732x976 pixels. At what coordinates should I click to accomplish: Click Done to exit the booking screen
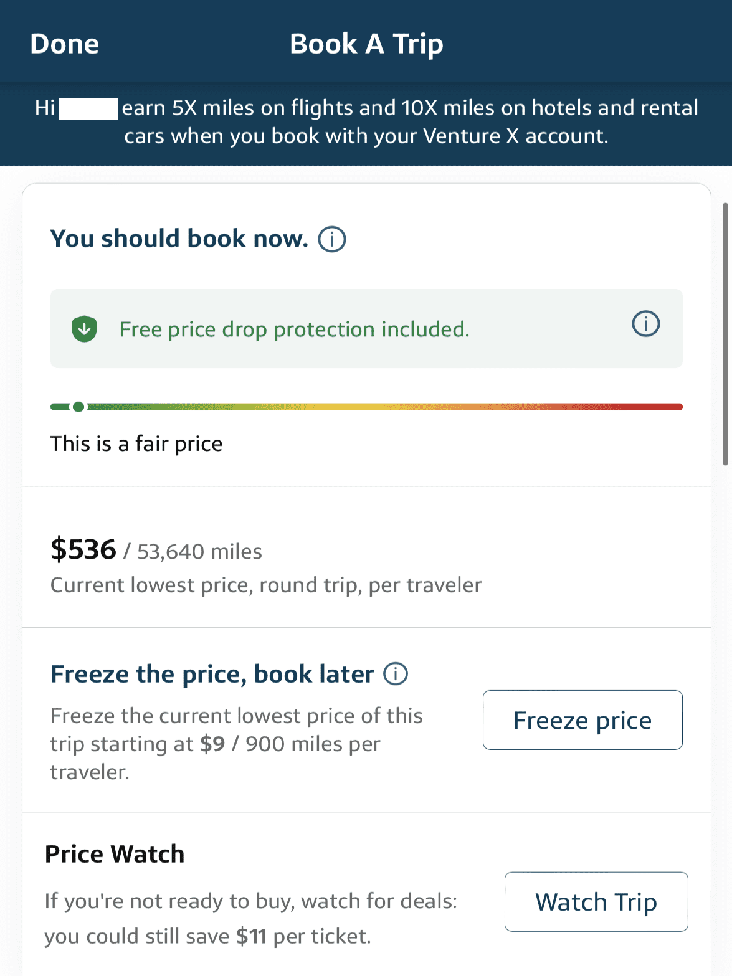coord(64,44)
